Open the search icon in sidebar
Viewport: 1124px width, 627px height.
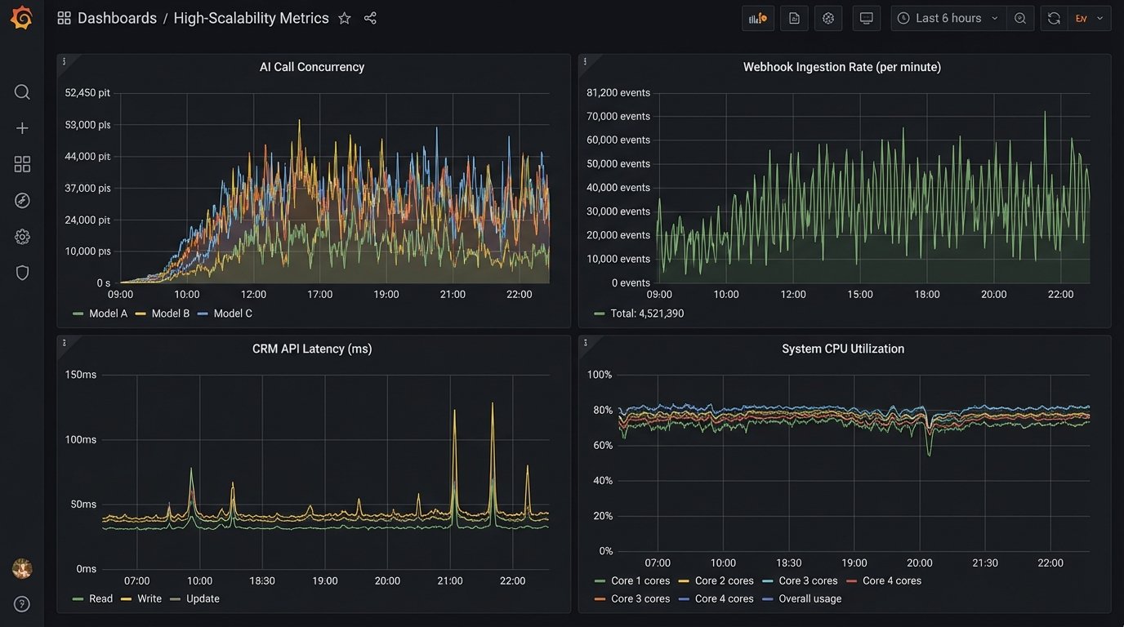point(22,92)
